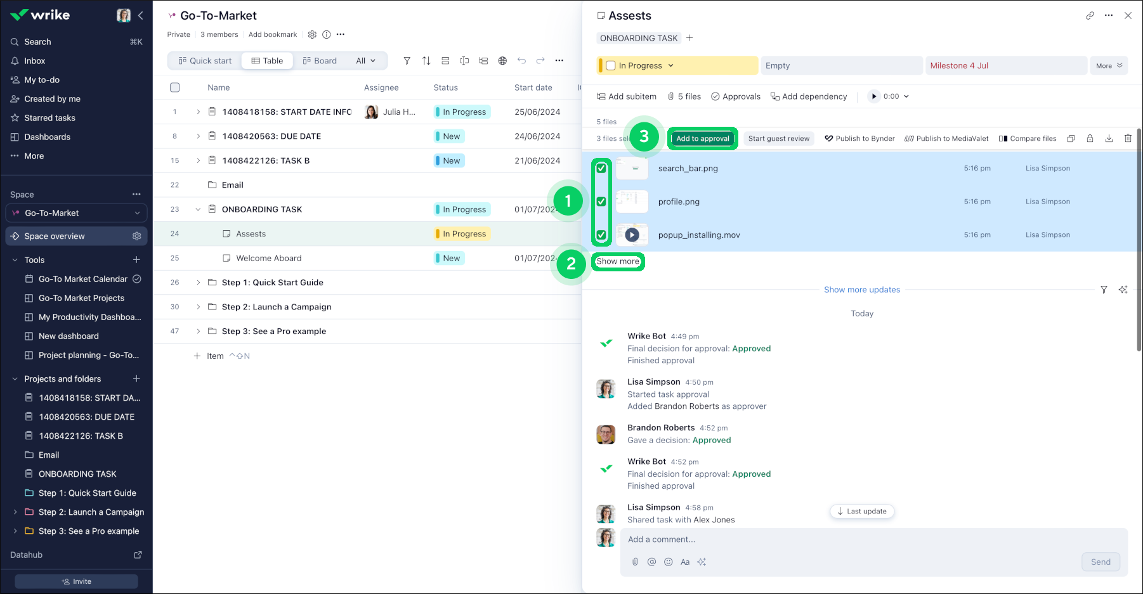This screenshot has width=1143, height=594.
Task: Uncheck the search_bar.png file checkbox
Action: tap(601, 169)
